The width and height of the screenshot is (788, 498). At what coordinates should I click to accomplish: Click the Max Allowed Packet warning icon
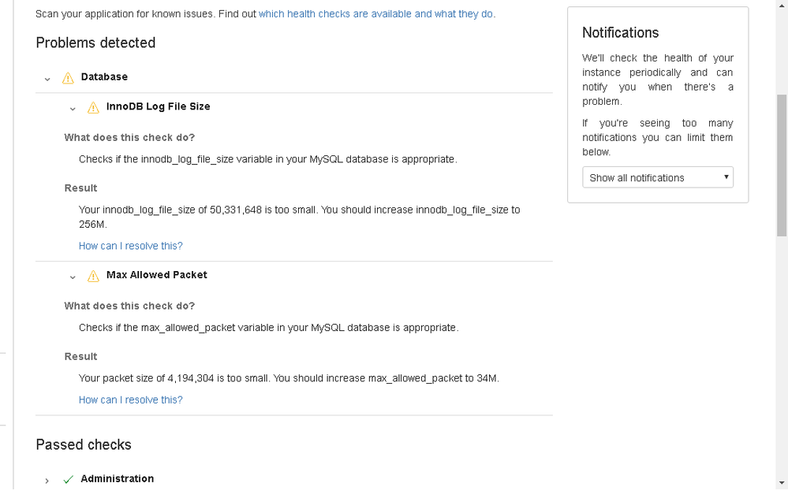pos(93,276)
